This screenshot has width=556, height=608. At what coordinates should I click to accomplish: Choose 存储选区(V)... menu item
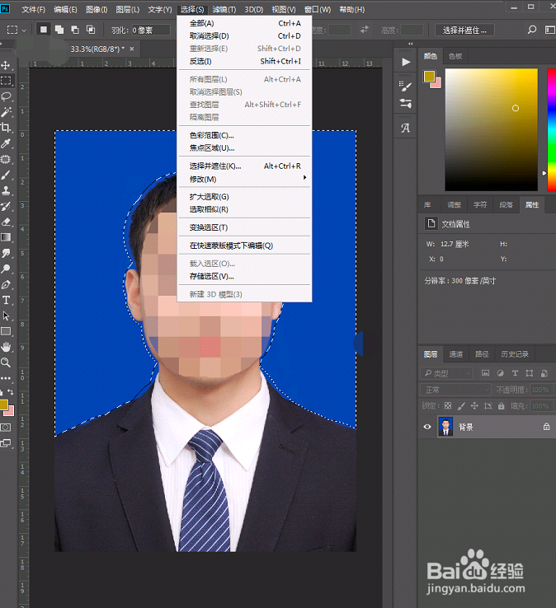pyautogui.click(x=245, y=277)
